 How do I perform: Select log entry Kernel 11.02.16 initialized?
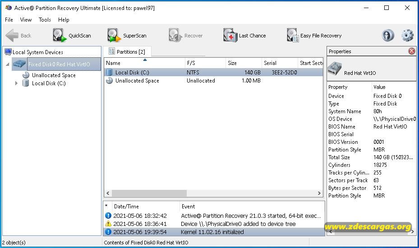point(214,232)
